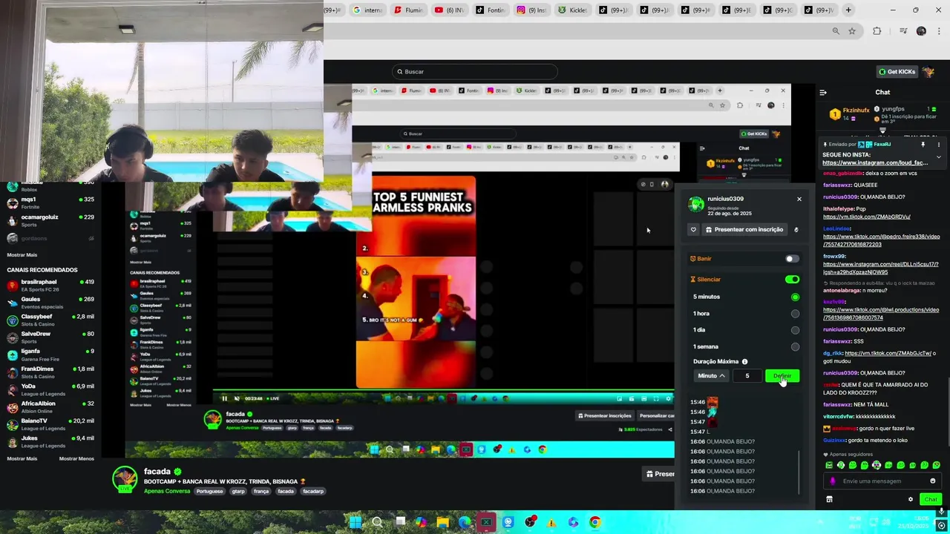Switch to the Kicklet browser tab

coord(571,10)
